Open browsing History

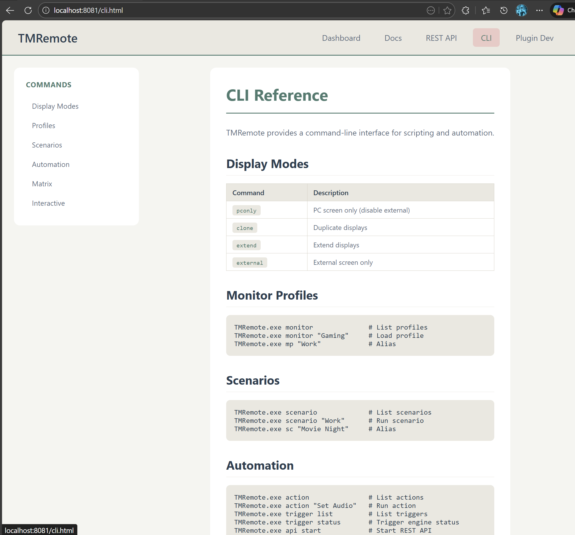click(x=503, y=11)
